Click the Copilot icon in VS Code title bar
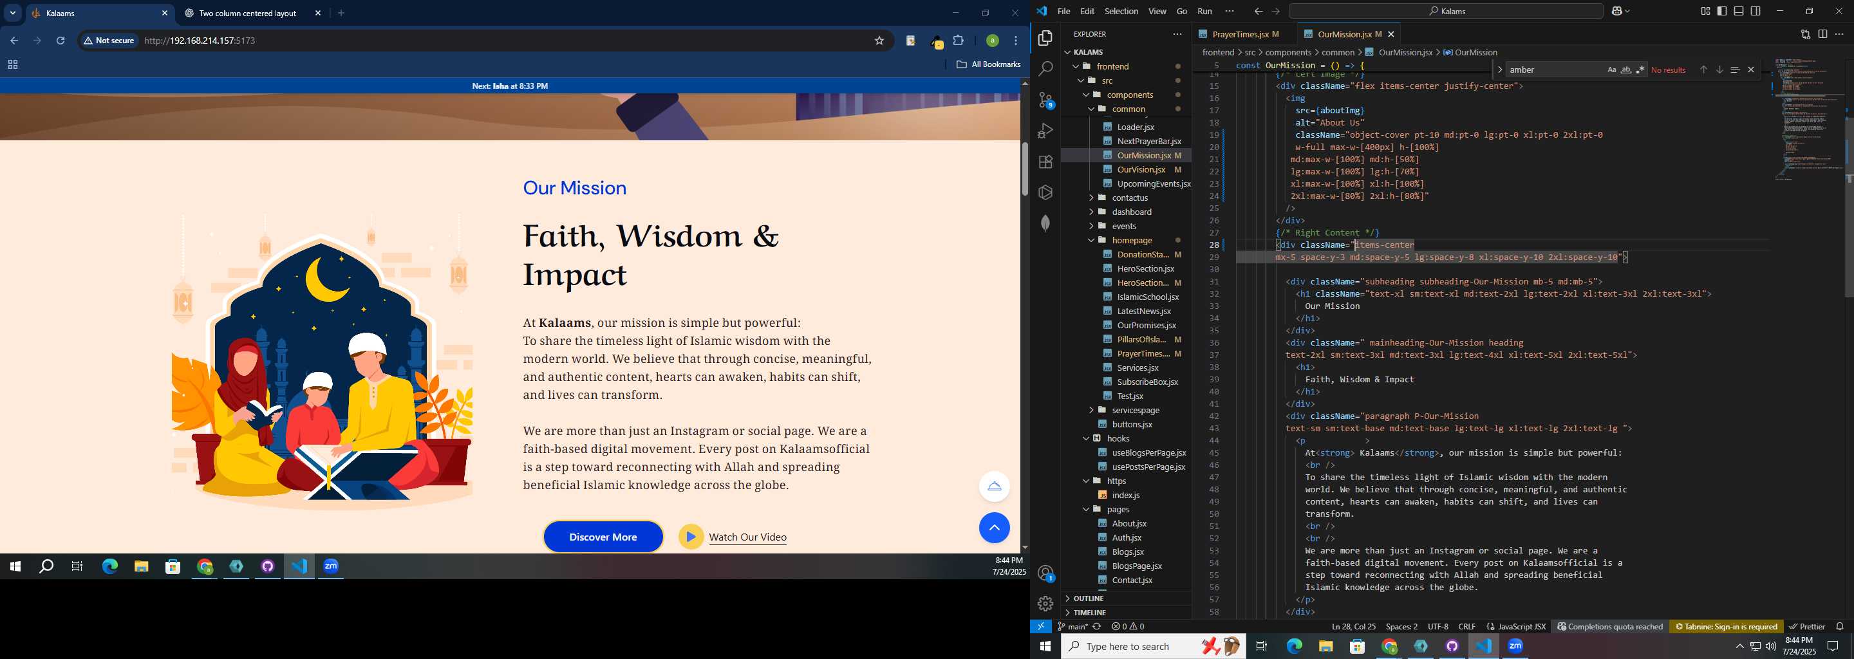The width and height of the screenshot is (1854, 659). (x=1617, y=11)
